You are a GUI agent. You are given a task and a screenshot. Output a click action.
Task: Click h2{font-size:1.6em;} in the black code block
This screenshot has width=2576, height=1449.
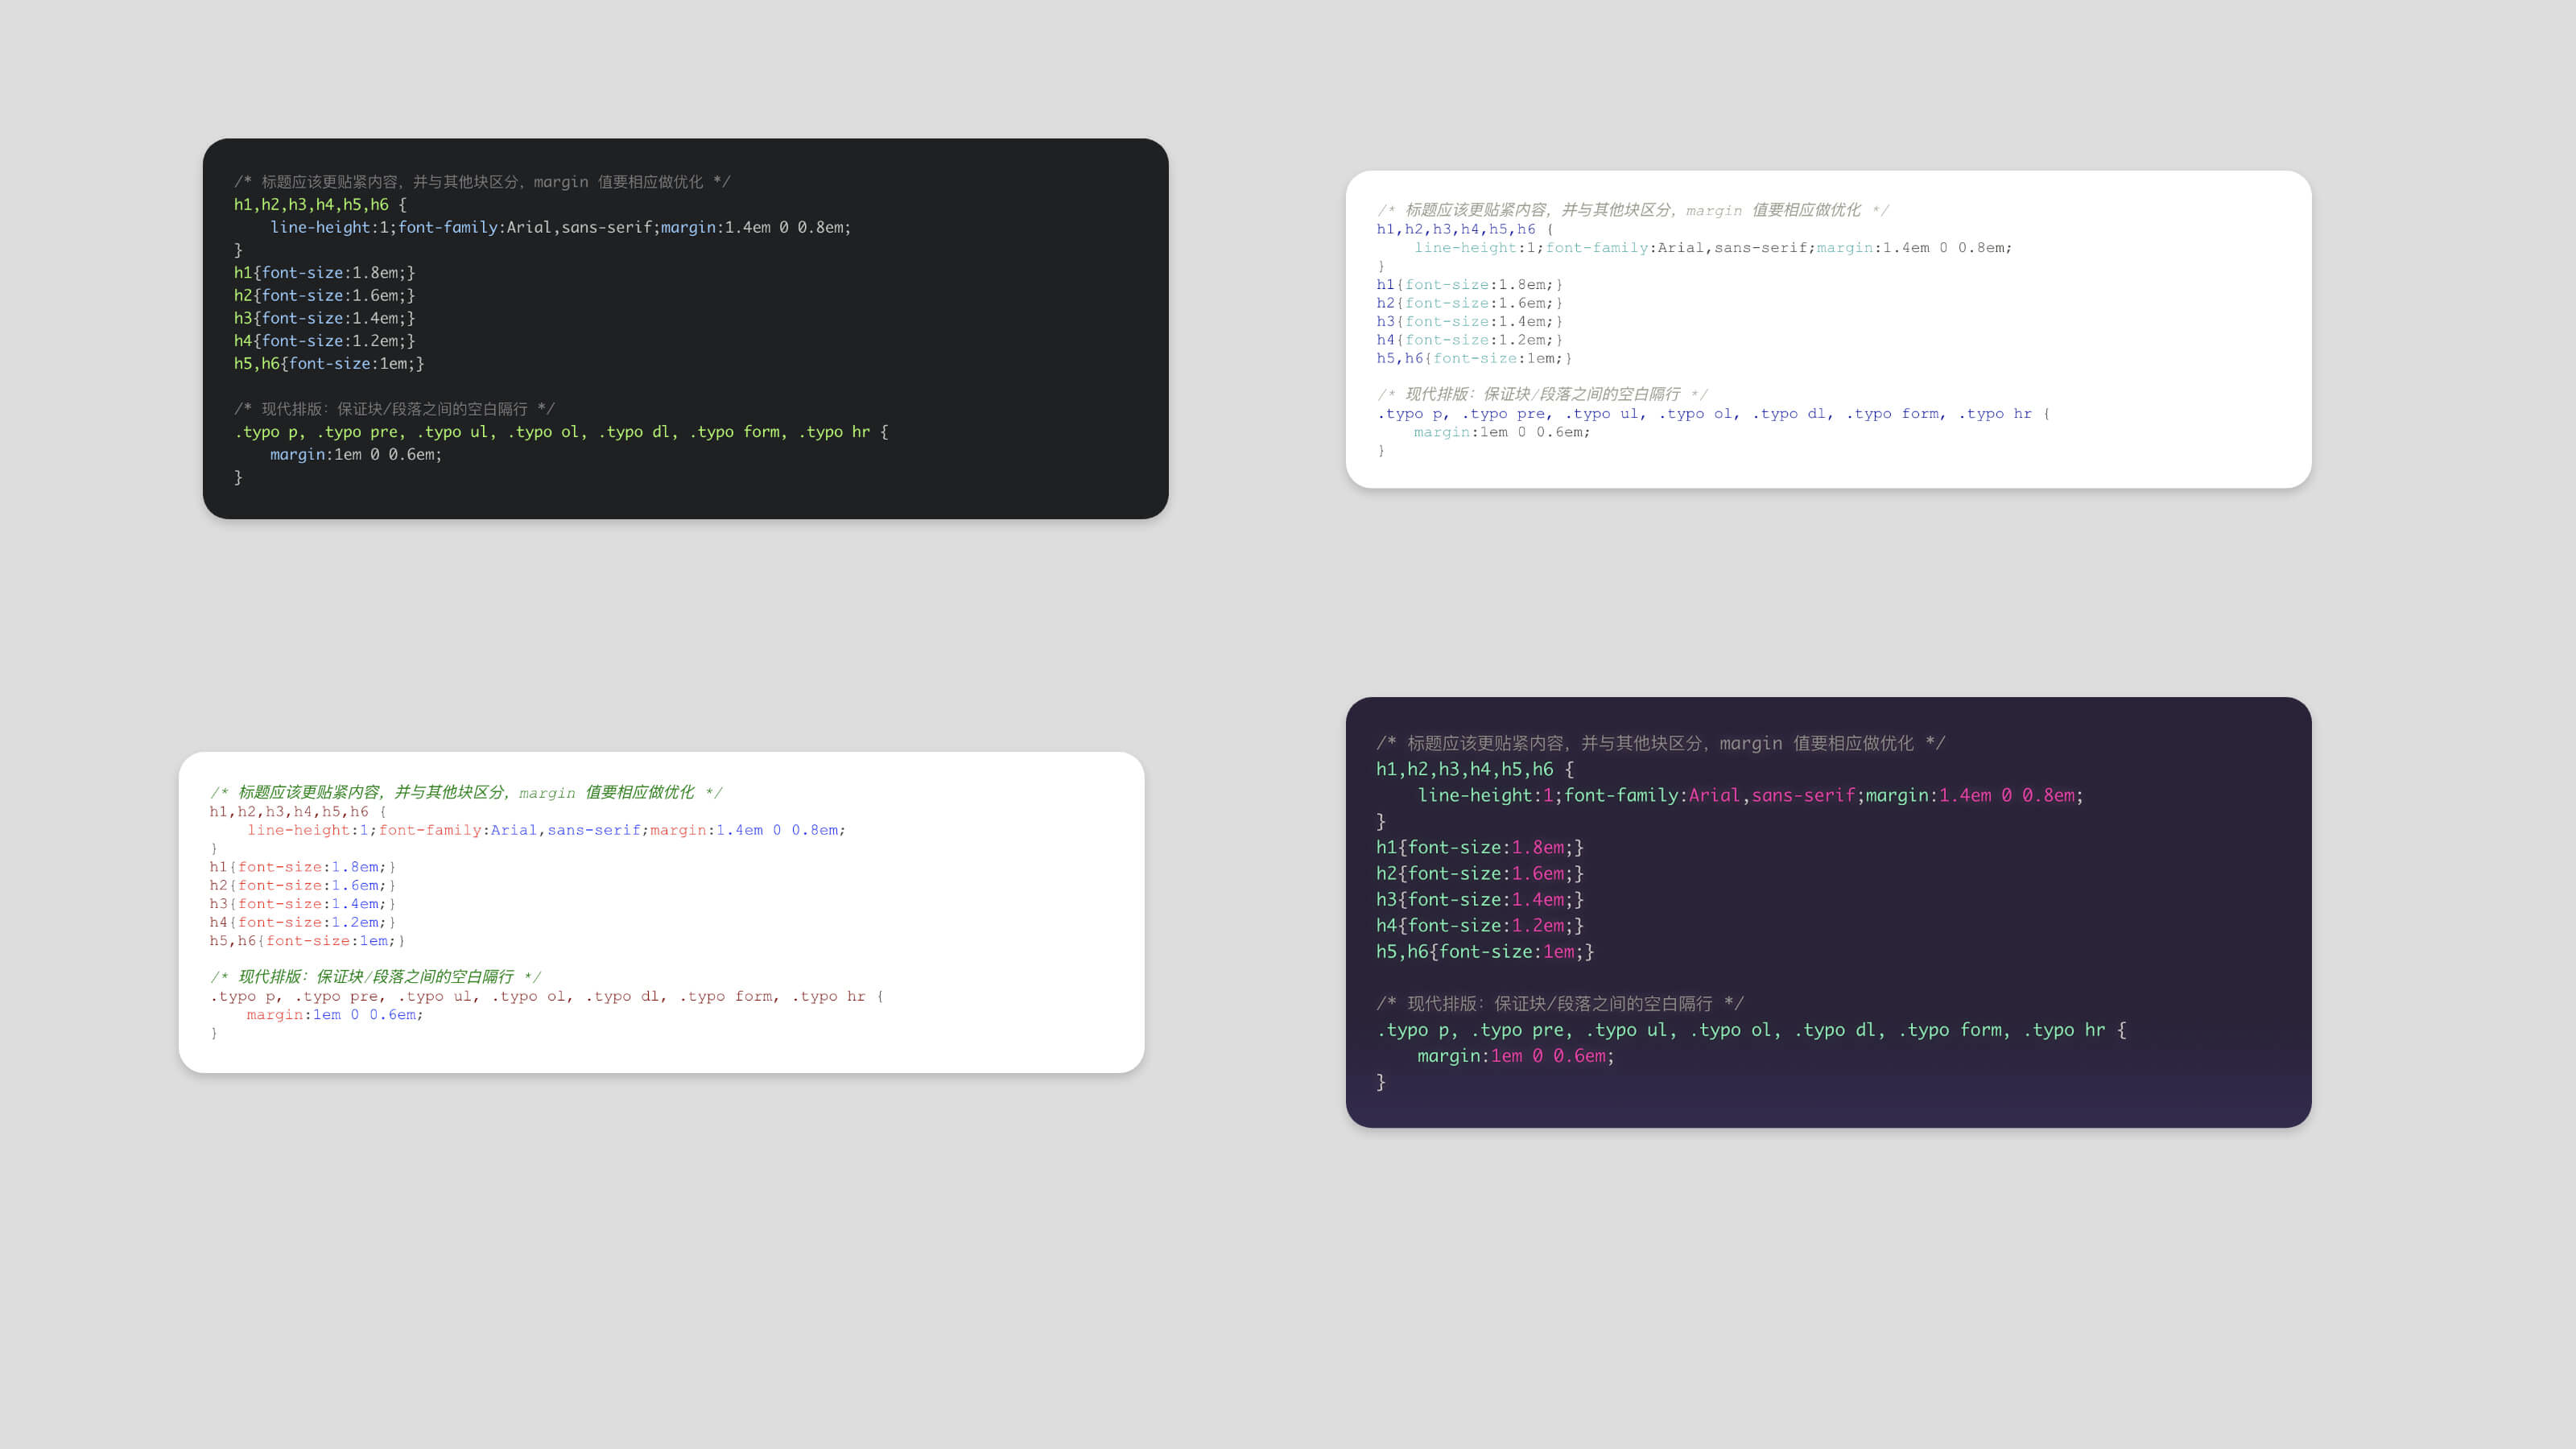click(324, 295)
